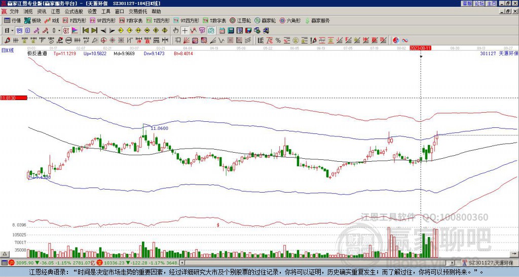
Task: Click the black right arrow icon
Action: (x=112, y=31)
